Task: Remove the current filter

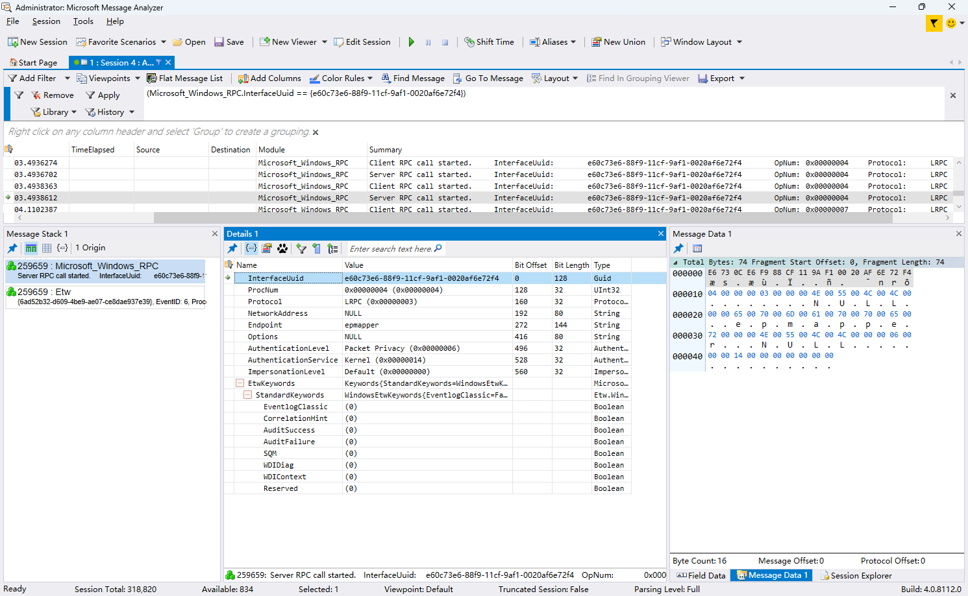Action: click(x=53, y=95)
